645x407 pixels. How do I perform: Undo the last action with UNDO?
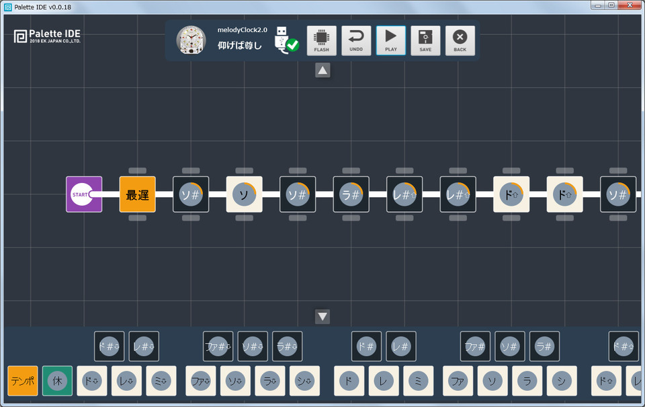(356, 41)
